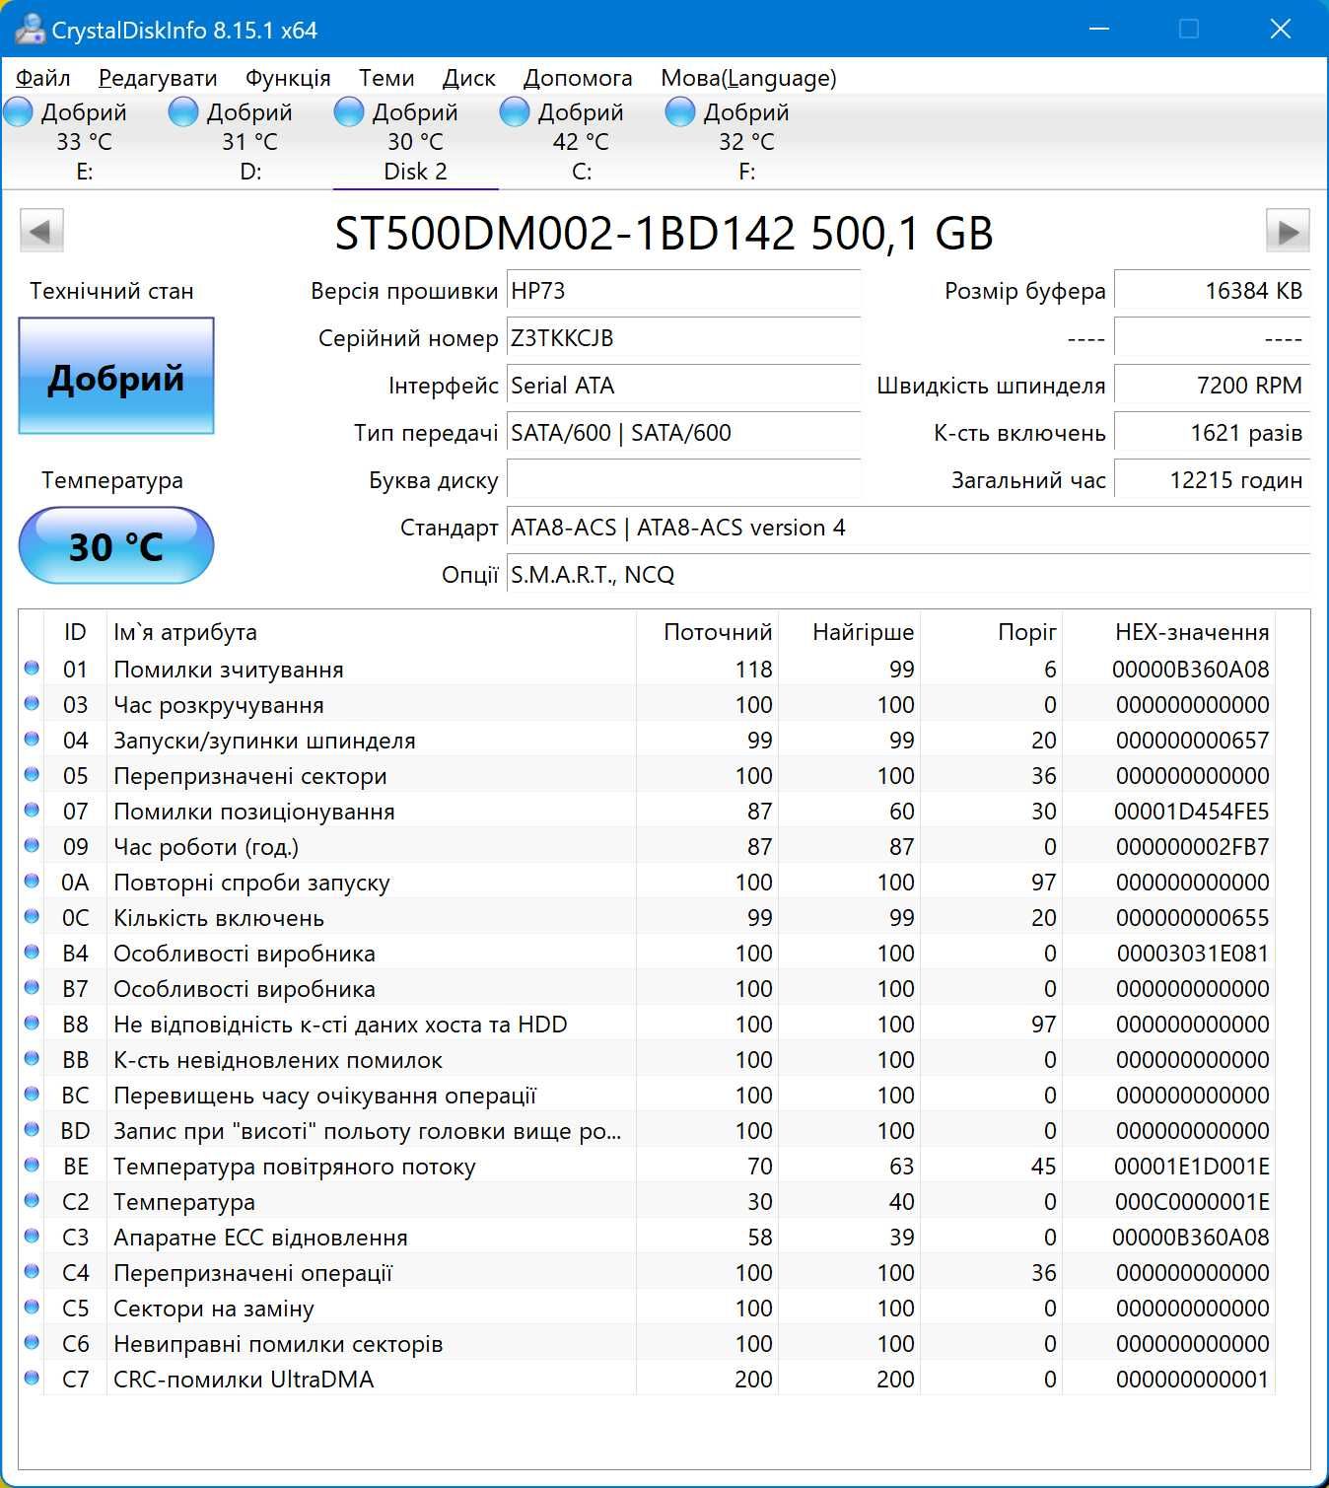The image size is (1329, 1488).
Task: Click the firmware version field HP73
Action: point(683,291)
